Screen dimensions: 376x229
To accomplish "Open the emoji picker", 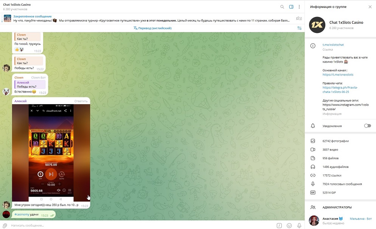I will coord(289,226).
